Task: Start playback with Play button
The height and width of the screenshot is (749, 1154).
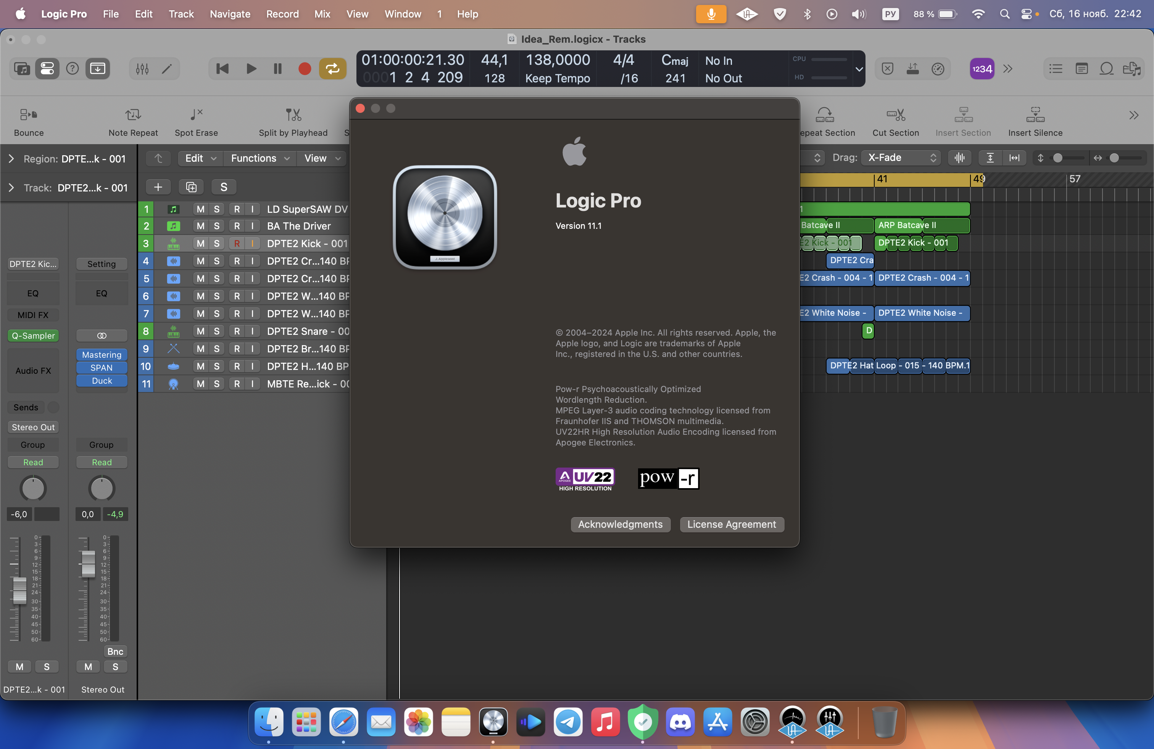Action: click(x=251, y=69)
